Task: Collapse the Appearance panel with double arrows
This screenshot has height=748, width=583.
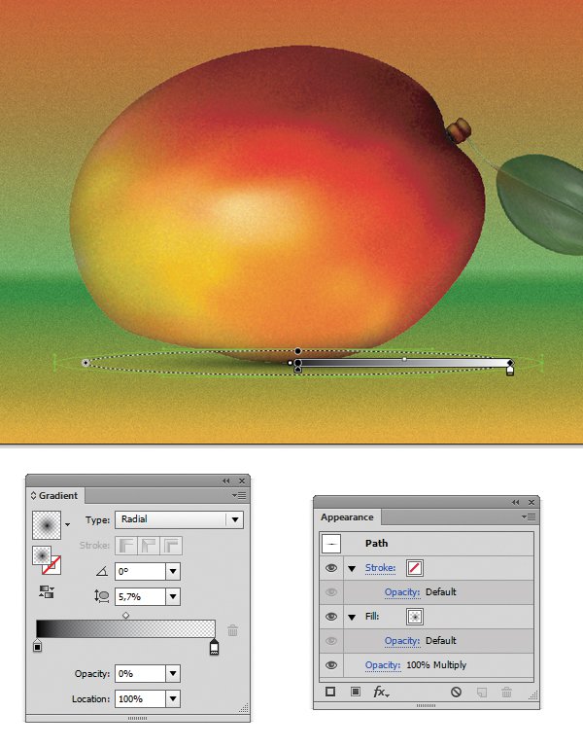Action: 516,502
